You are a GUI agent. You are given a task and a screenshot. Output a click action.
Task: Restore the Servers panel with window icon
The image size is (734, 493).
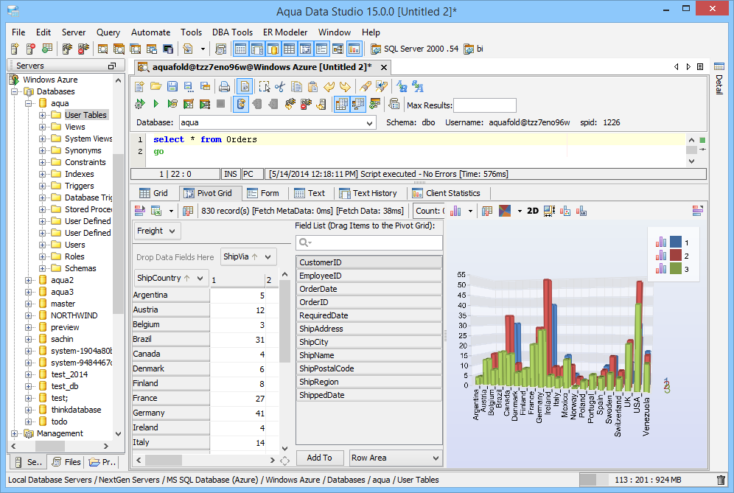pyautogui.click(x=112, y=66)
